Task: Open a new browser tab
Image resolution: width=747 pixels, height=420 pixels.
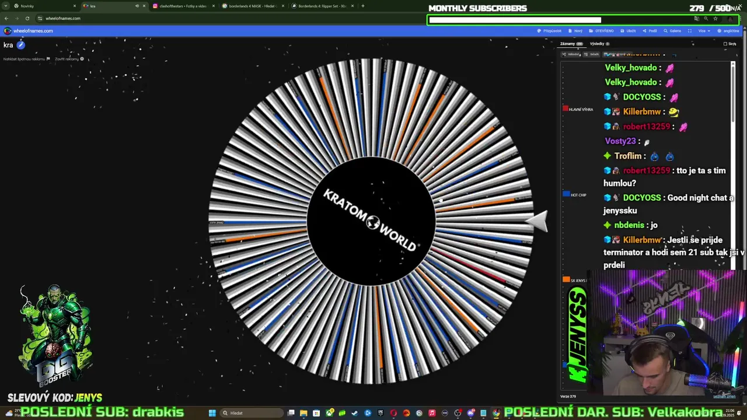Action: pos(363,6)
